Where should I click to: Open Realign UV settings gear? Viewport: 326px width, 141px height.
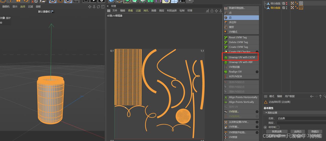257,72
